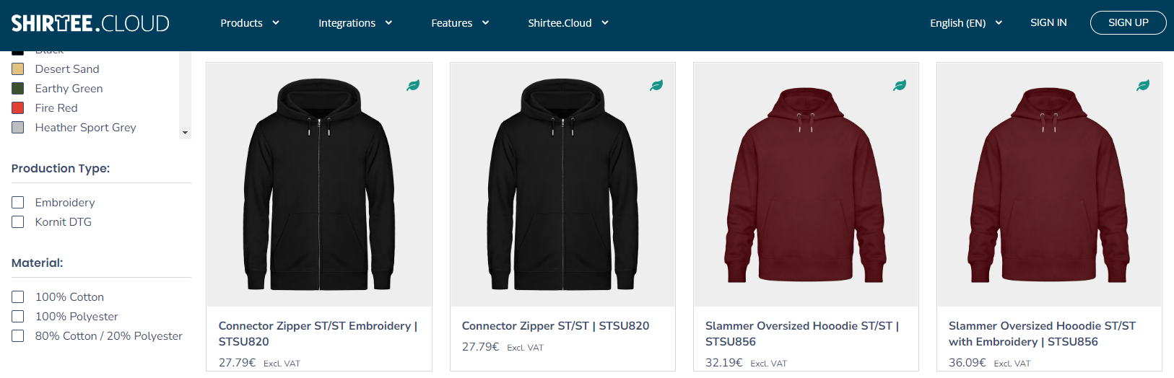
Task: Open the Integrations dropdown
Action: click(x=355, y=23)
